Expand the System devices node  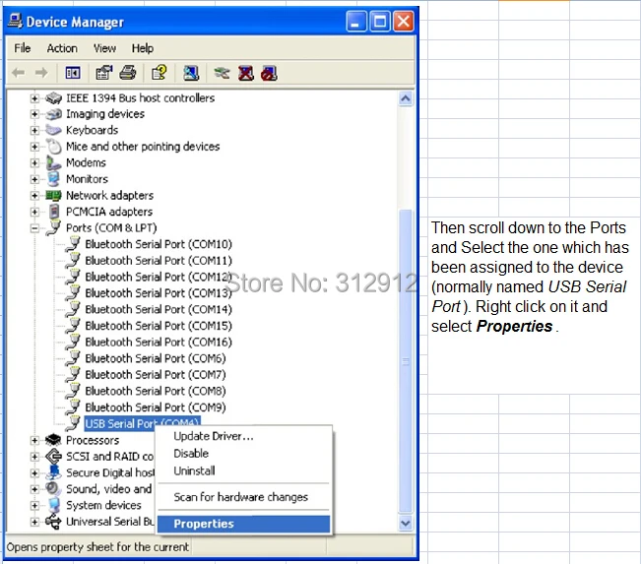[x=34, y=506]
